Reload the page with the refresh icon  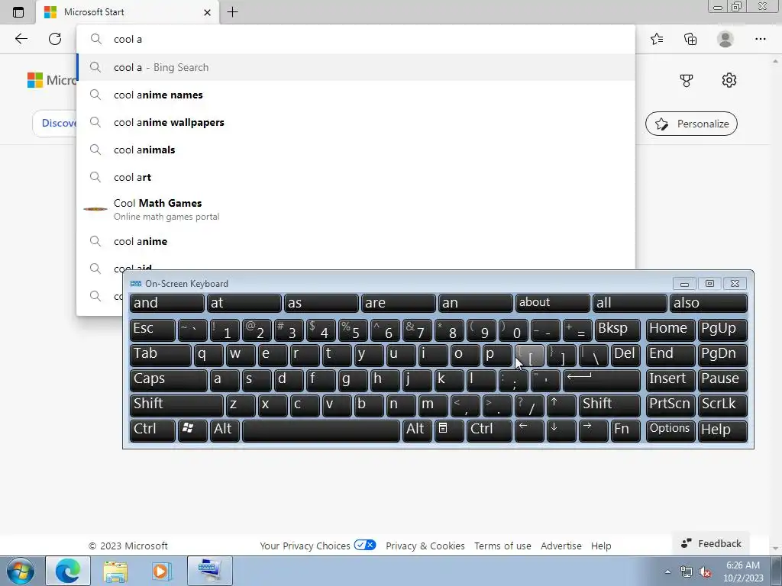(x=55, y=39)
